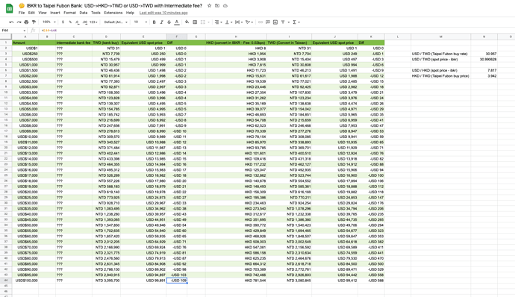515x297 pixels.
Task: Check the cloud save status icon
Action: coord(225,5)
